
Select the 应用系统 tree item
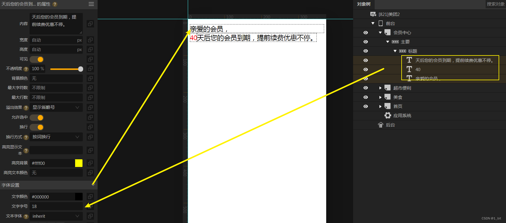402,115
